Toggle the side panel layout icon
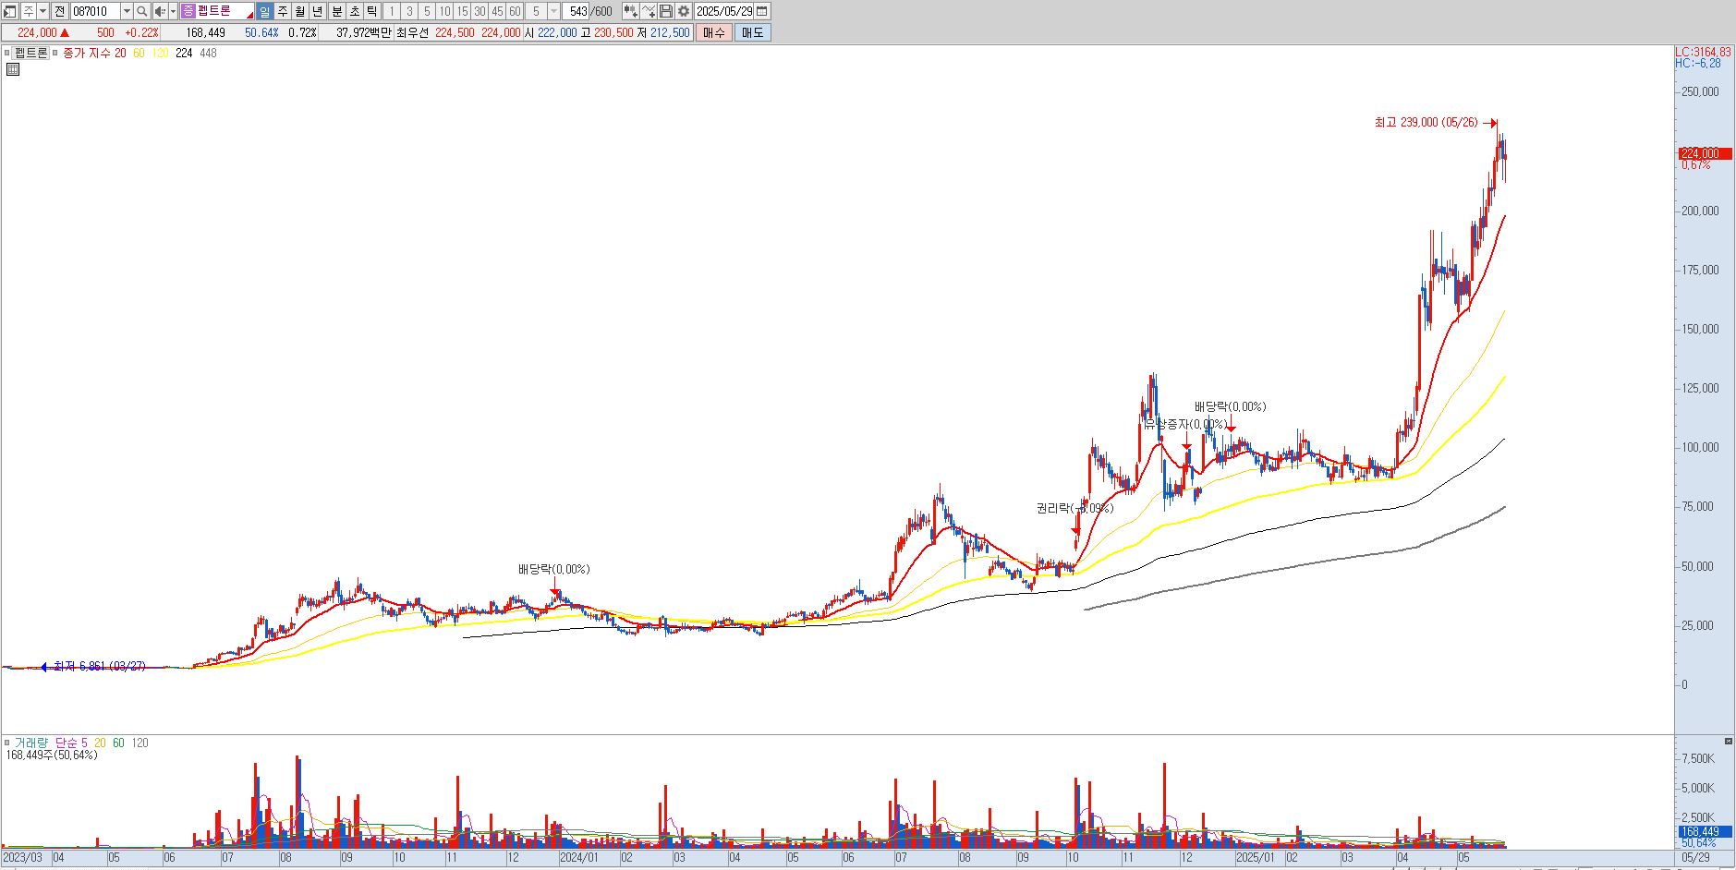Image resolution: width=1736 pixels, height=870 pixels. [10, 11]
